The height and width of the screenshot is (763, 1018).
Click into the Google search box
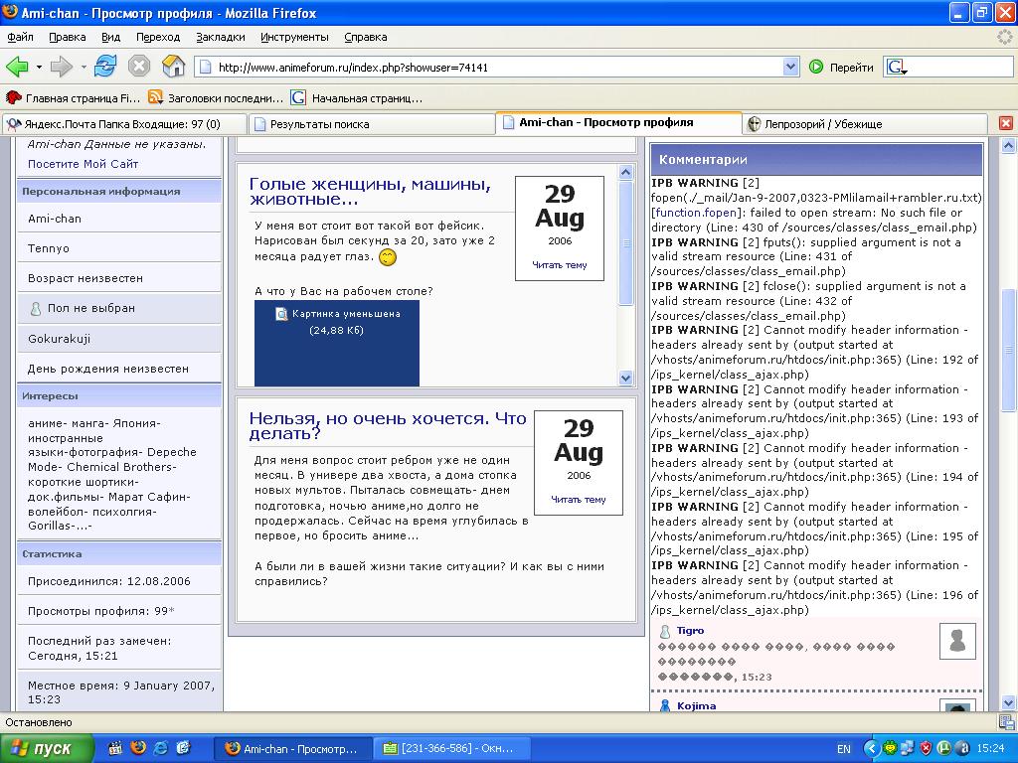click(959, 67)
